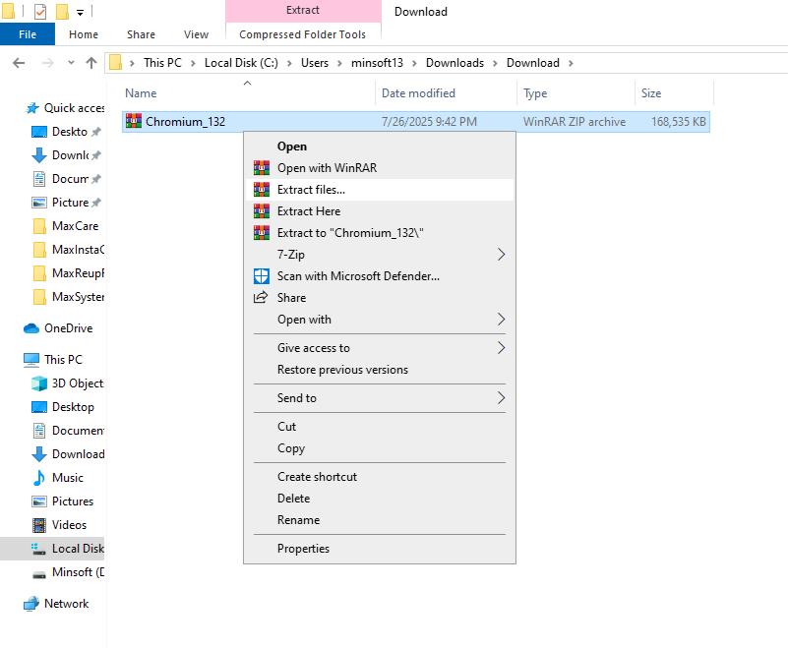Select This PC in navigation pane
This screenshot has height=648, width=788.
point(54,360)
